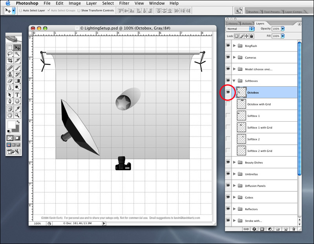Choose the Pen tool
314x244 pixels.
[x=10, y=101]
